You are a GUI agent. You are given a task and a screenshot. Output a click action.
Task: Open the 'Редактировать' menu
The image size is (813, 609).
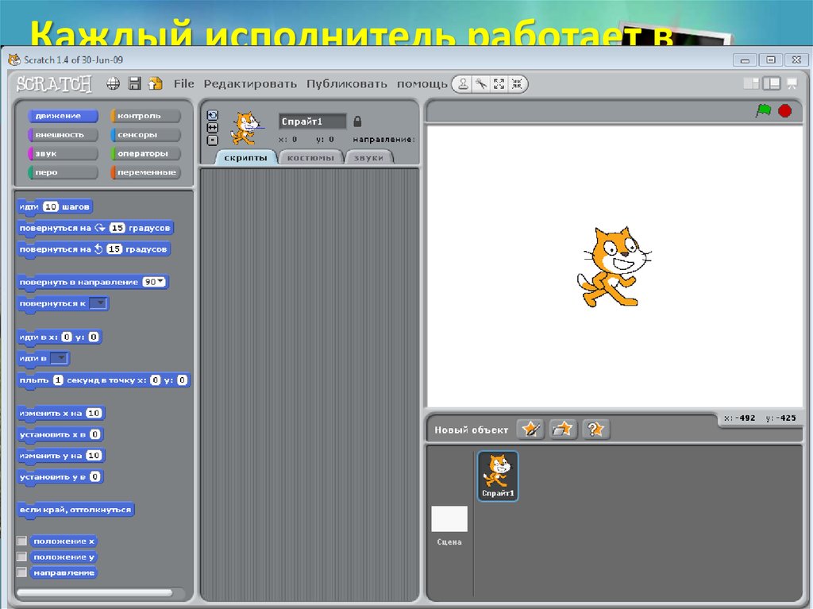point(249,83)
